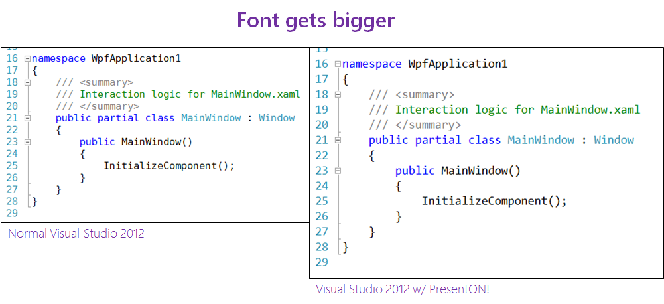Click '/// <summary>' comment in normal panel

pyautogui.click(x=94, y=82)
